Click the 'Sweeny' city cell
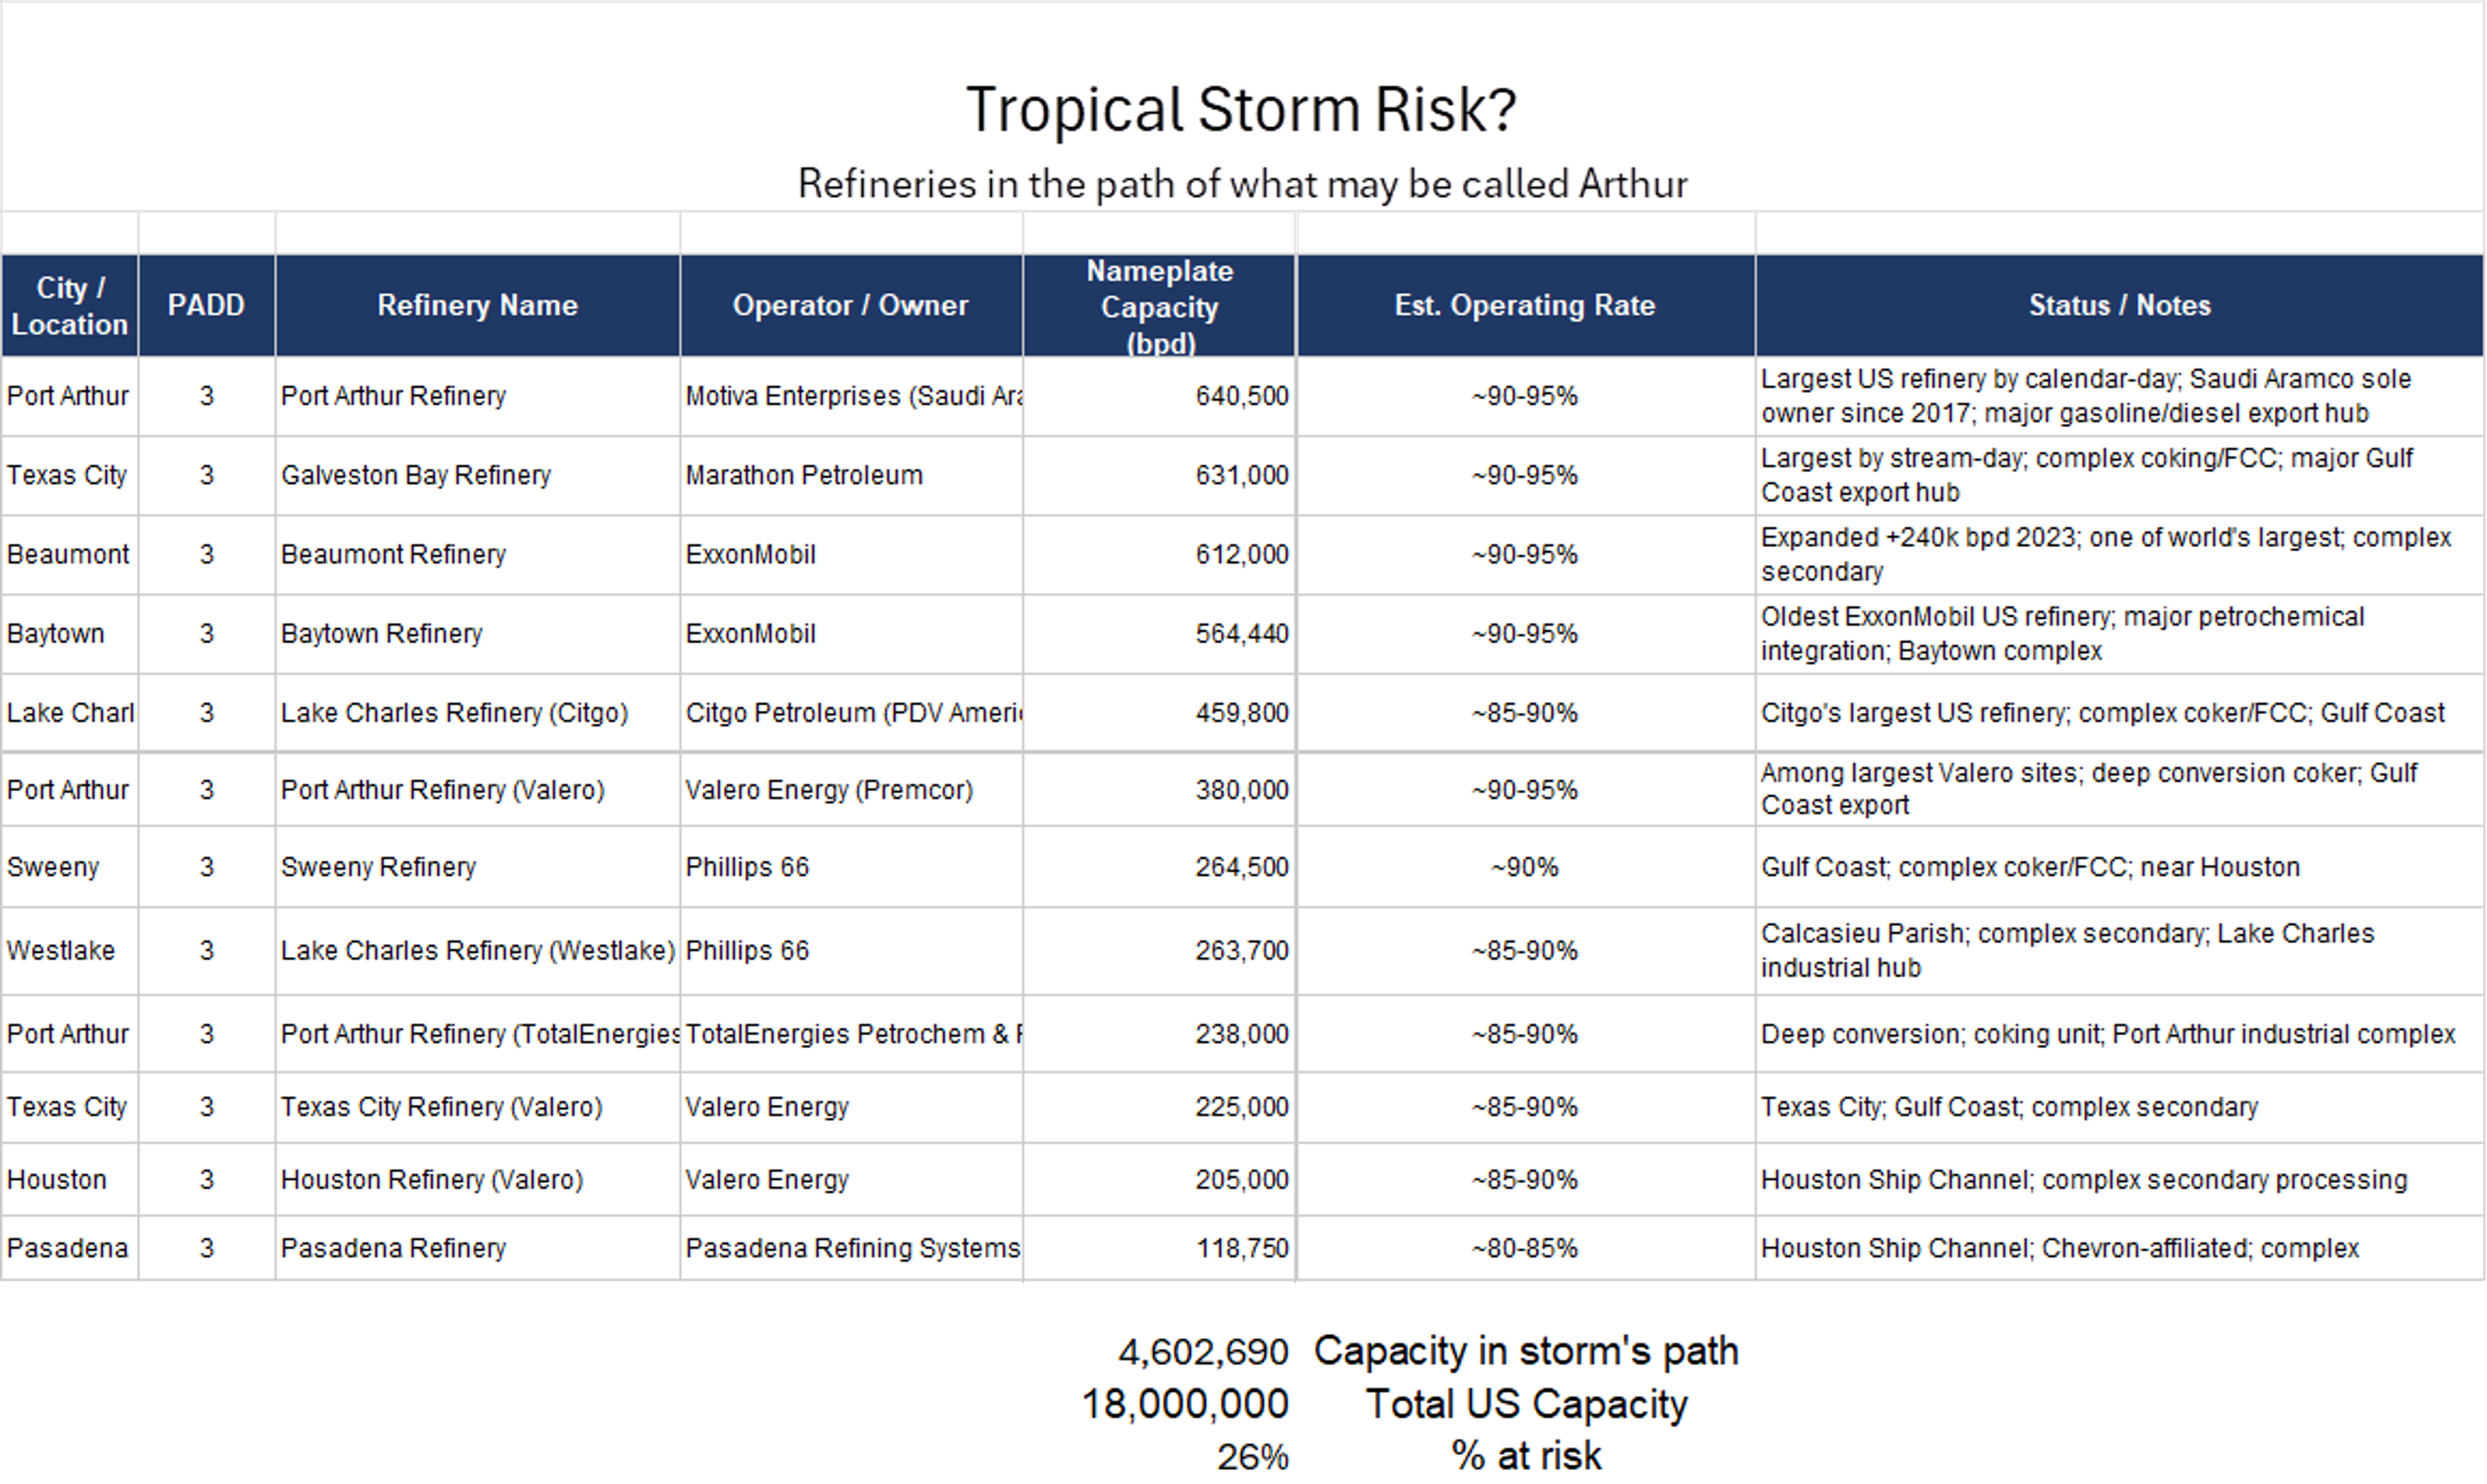The width and height of the screenshot is (2487, 1484). pos(69,867)
